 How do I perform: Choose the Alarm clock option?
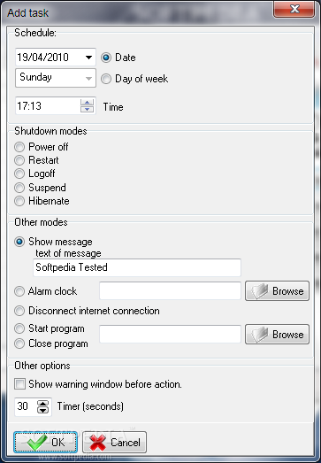pos(19,291)
